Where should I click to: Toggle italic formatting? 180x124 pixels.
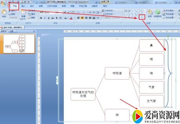click(x=44, y=18)
